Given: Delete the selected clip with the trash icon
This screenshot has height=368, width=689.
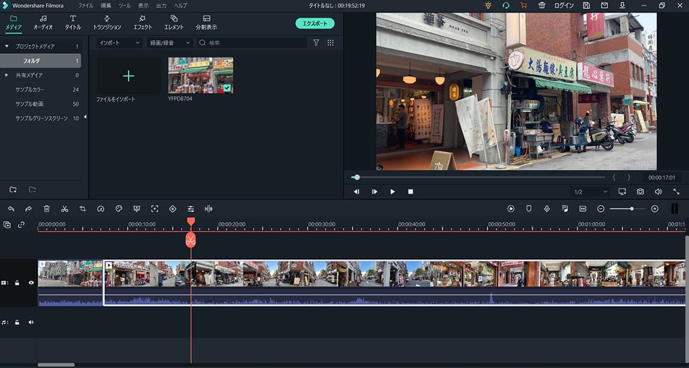Looking at the screenshot, I should coord(47,209).
